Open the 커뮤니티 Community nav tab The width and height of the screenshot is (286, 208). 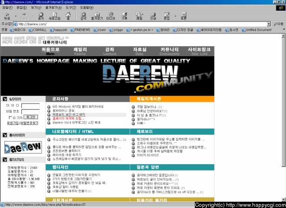click(169, 51)
